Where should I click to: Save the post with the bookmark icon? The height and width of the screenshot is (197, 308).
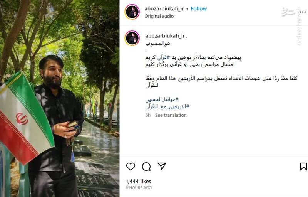point(303,167)
